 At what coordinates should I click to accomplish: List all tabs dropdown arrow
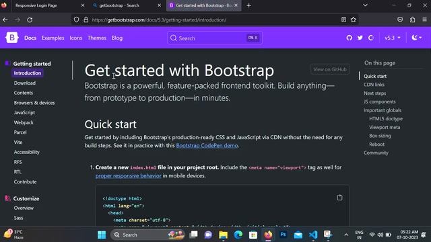coord(365,5)
